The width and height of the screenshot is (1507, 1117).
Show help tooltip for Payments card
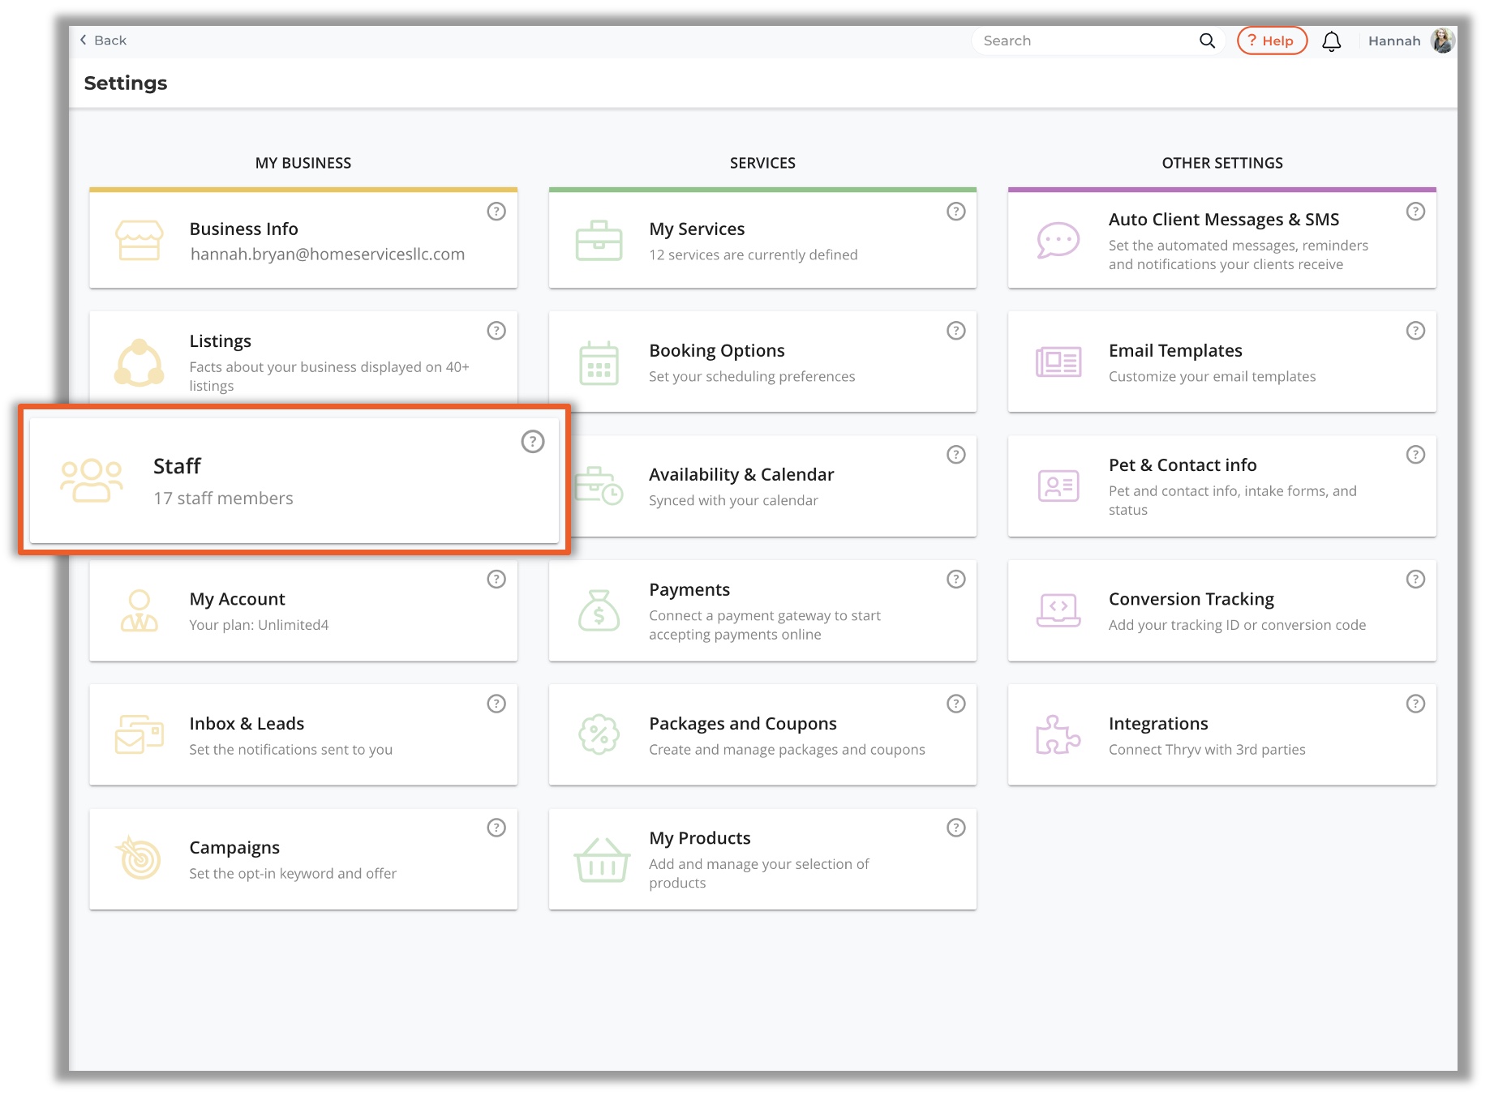[956, 579]
